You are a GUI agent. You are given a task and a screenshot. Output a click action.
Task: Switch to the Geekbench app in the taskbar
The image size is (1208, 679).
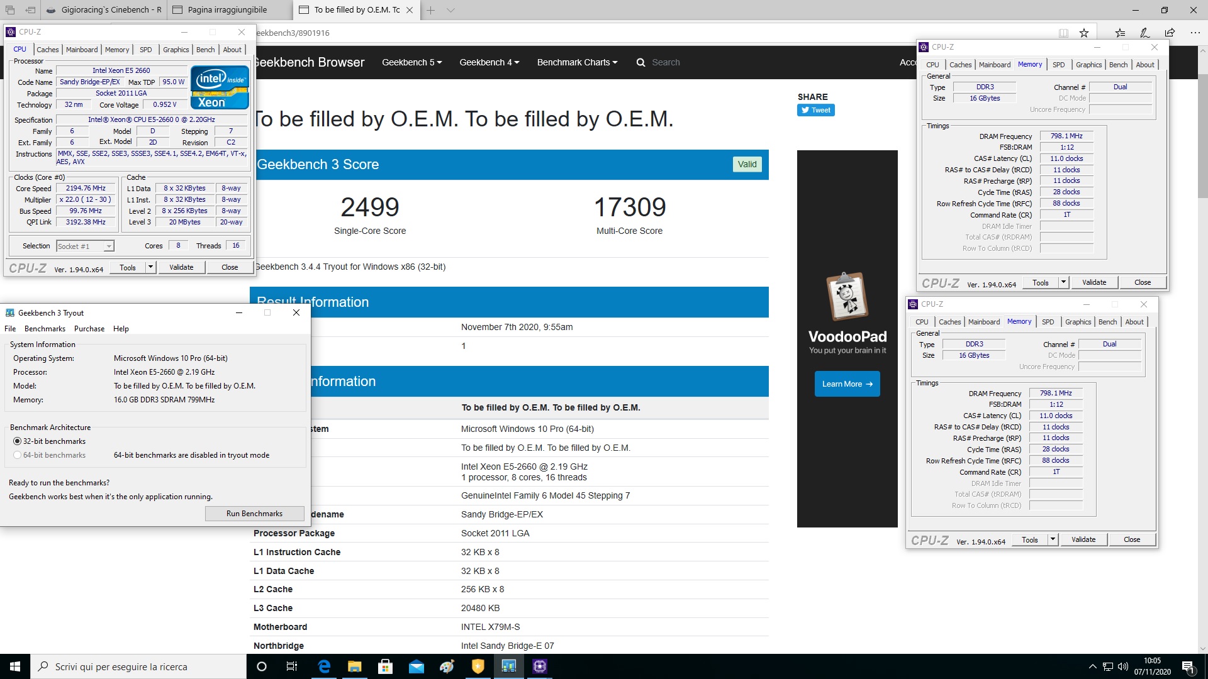coord(509,666)
